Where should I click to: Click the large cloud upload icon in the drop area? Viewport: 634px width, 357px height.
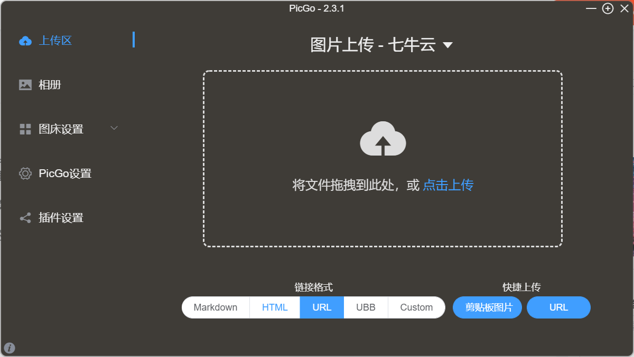pos(383,139)
